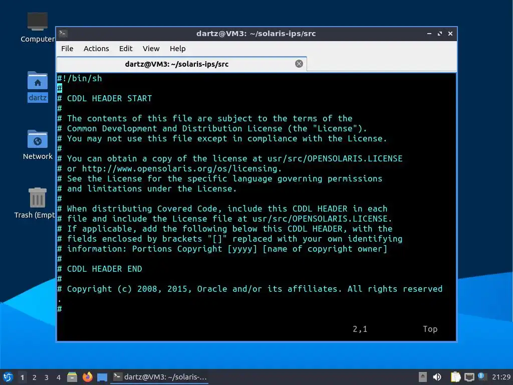Click the removable media eject tray icon
Viewport: 513px width, 385px height.
pyautogui.click(x=423, y=377)
